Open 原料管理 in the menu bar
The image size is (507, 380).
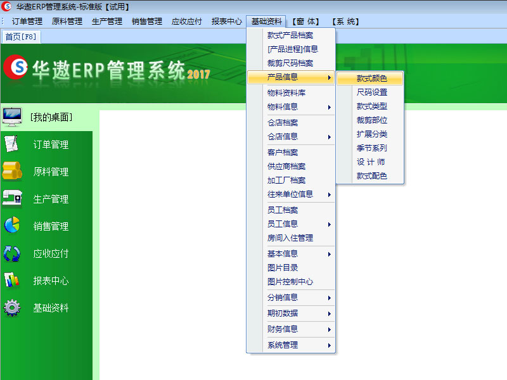point(67,22)
